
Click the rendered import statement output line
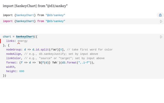34,15
